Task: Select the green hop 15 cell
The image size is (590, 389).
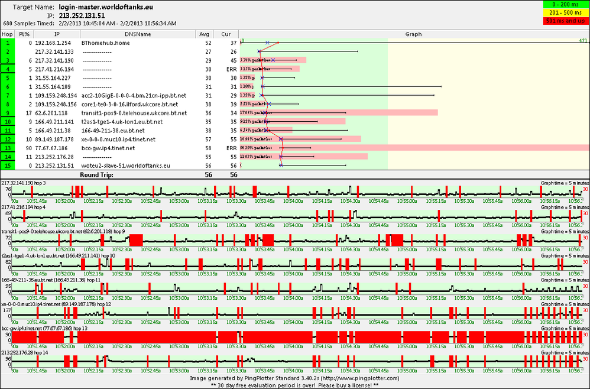Action: click(x=8, y=166)
